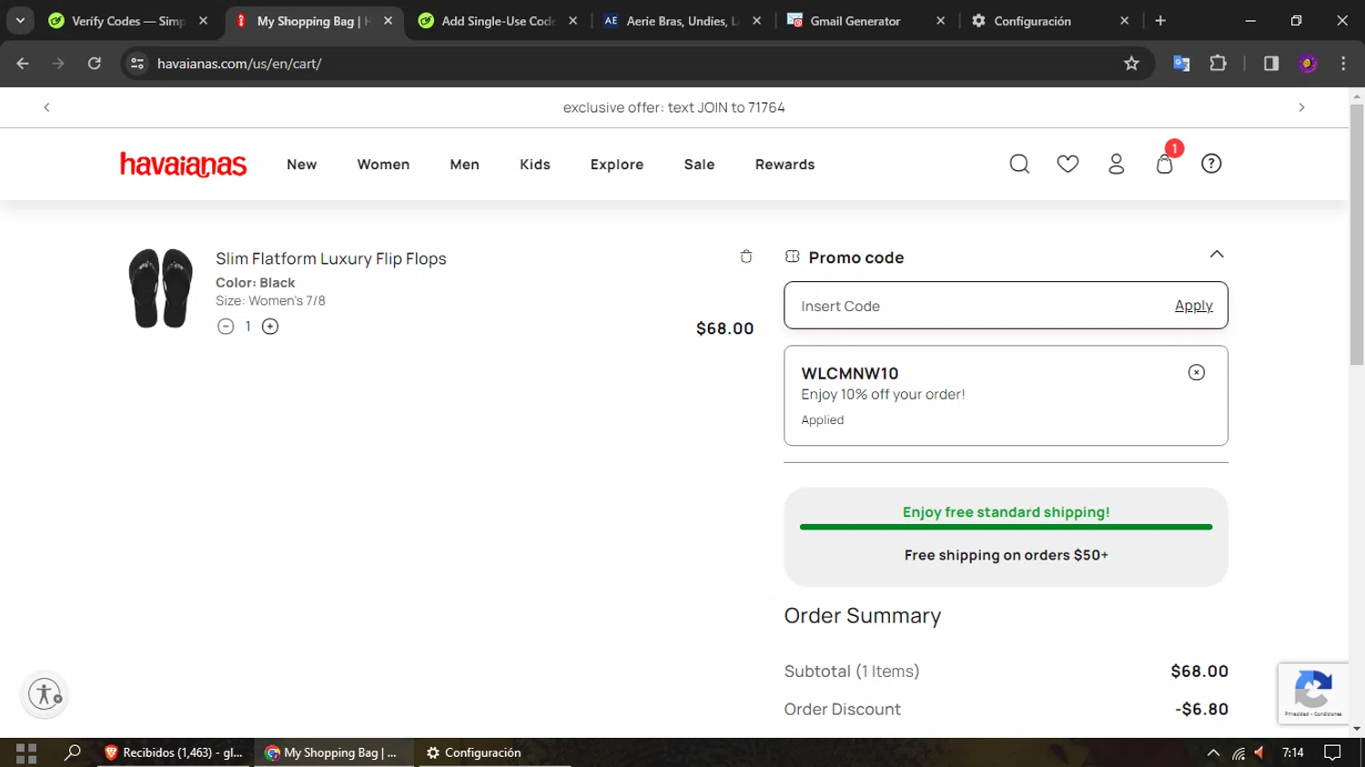Open a new browser tab
The height and width of the screenshot is (767, 1365).
click(x=1160, y=20)
